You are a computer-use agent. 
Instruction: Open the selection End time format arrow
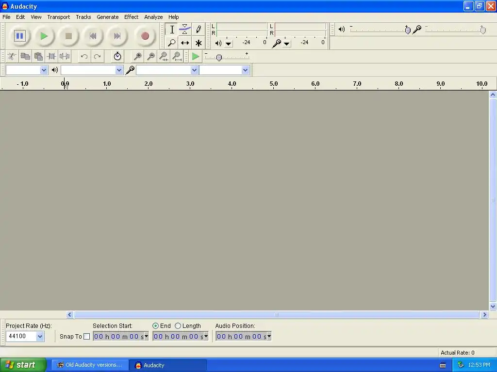[206, 336]
